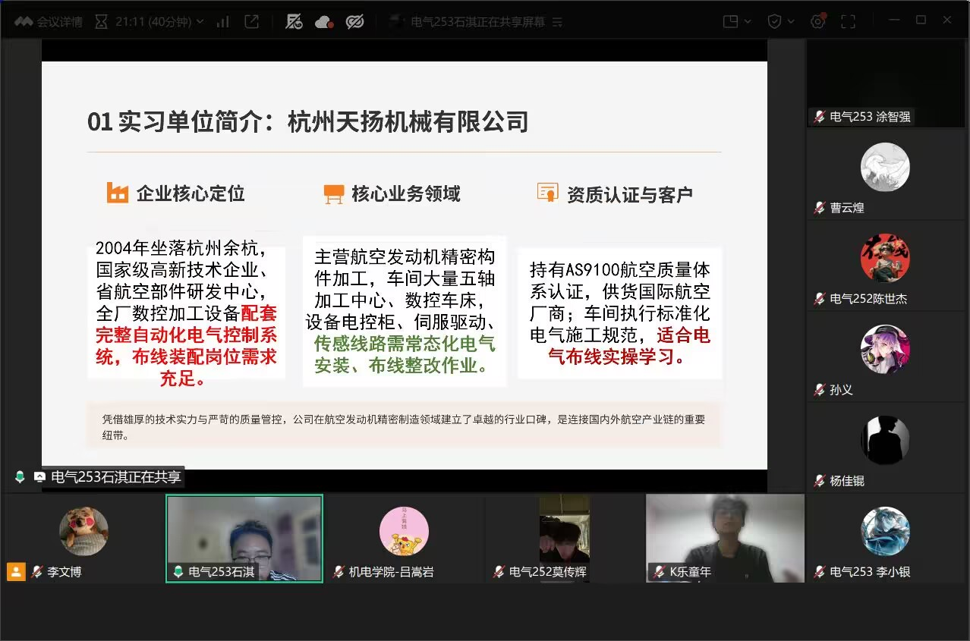This screenshot has height=641, width=970.
Task: Toggle the crossed-out eye visibility icon
Action: [x=354, y=22]
